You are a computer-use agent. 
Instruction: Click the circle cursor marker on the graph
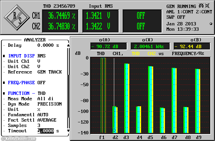[x=114, y=130]
